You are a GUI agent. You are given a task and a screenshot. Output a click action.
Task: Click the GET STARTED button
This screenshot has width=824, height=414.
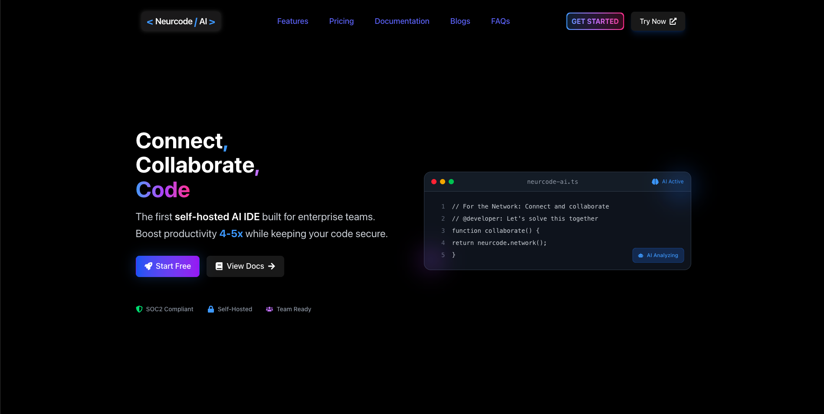pos(595,21)
